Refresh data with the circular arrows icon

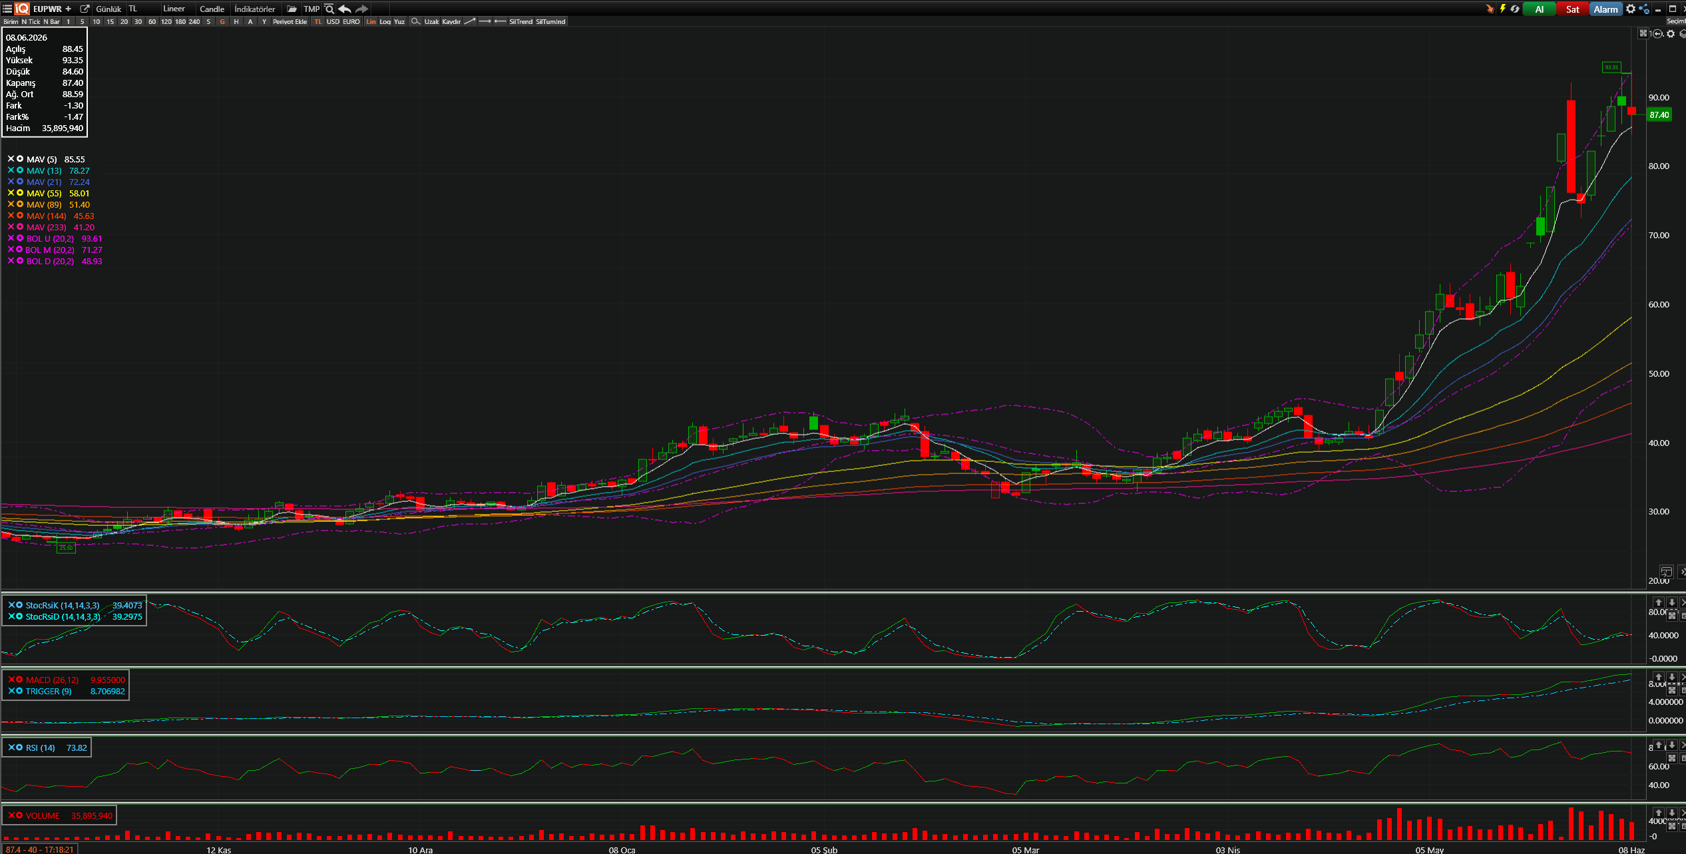[x=1515, y=9]
